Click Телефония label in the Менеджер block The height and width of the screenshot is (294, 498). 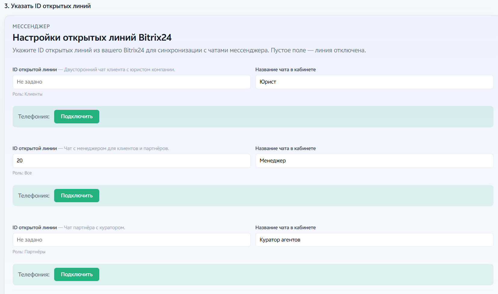coord(34,196)
